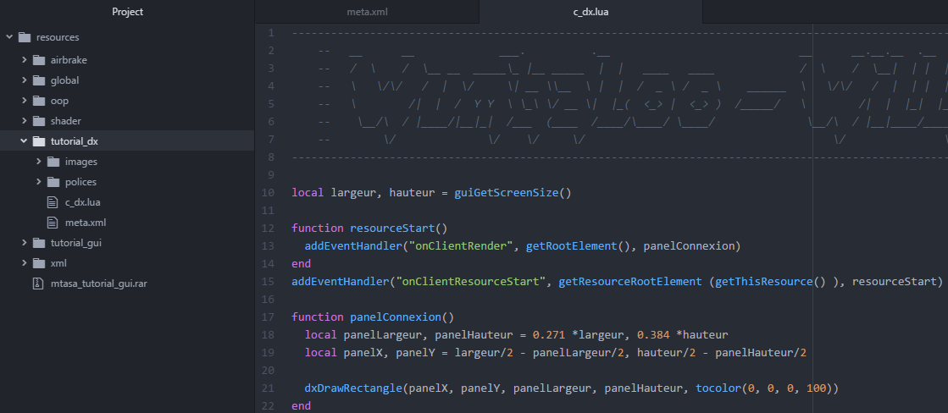Click the tutorial_dx folder icon
The width and height of the screenshot is (948, 413).
click(x=39, y=141)
